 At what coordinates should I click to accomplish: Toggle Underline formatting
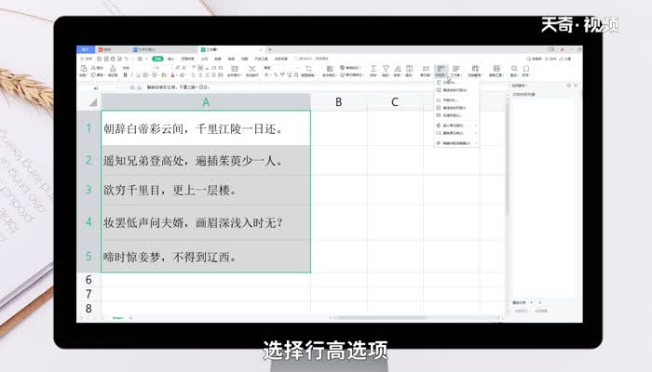click(x=139, y=75)
